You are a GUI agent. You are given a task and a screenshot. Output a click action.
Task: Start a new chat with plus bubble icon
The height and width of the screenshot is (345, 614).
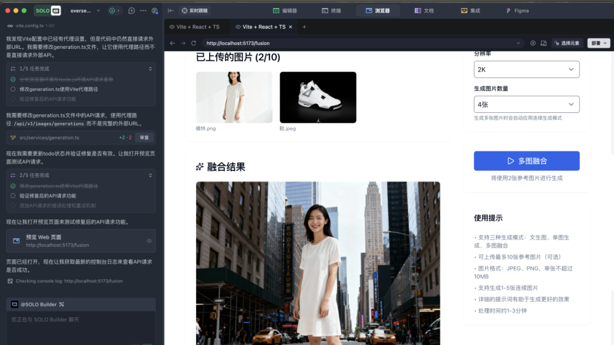131,11
